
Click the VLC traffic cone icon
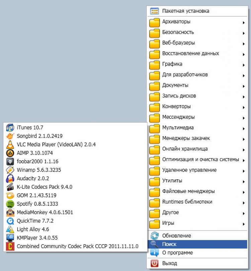(10, 145)
